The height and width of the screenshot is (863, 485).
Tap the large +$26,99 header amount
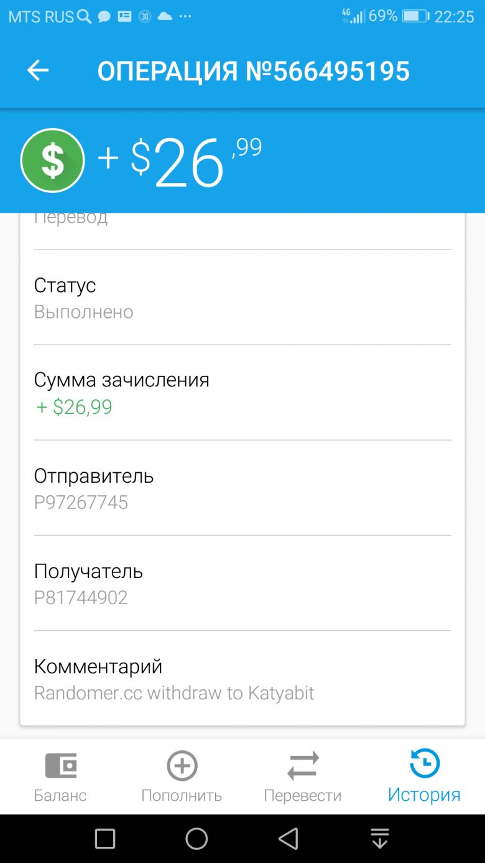pos(180,161)
